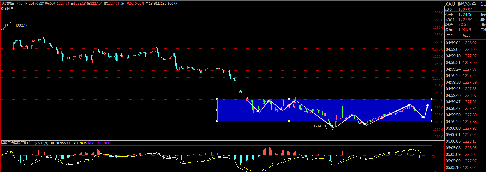Screen dimensions: 486x172
Task: Click right-middle handle of the blue rectangle
Action: click(x=431, y=110)
